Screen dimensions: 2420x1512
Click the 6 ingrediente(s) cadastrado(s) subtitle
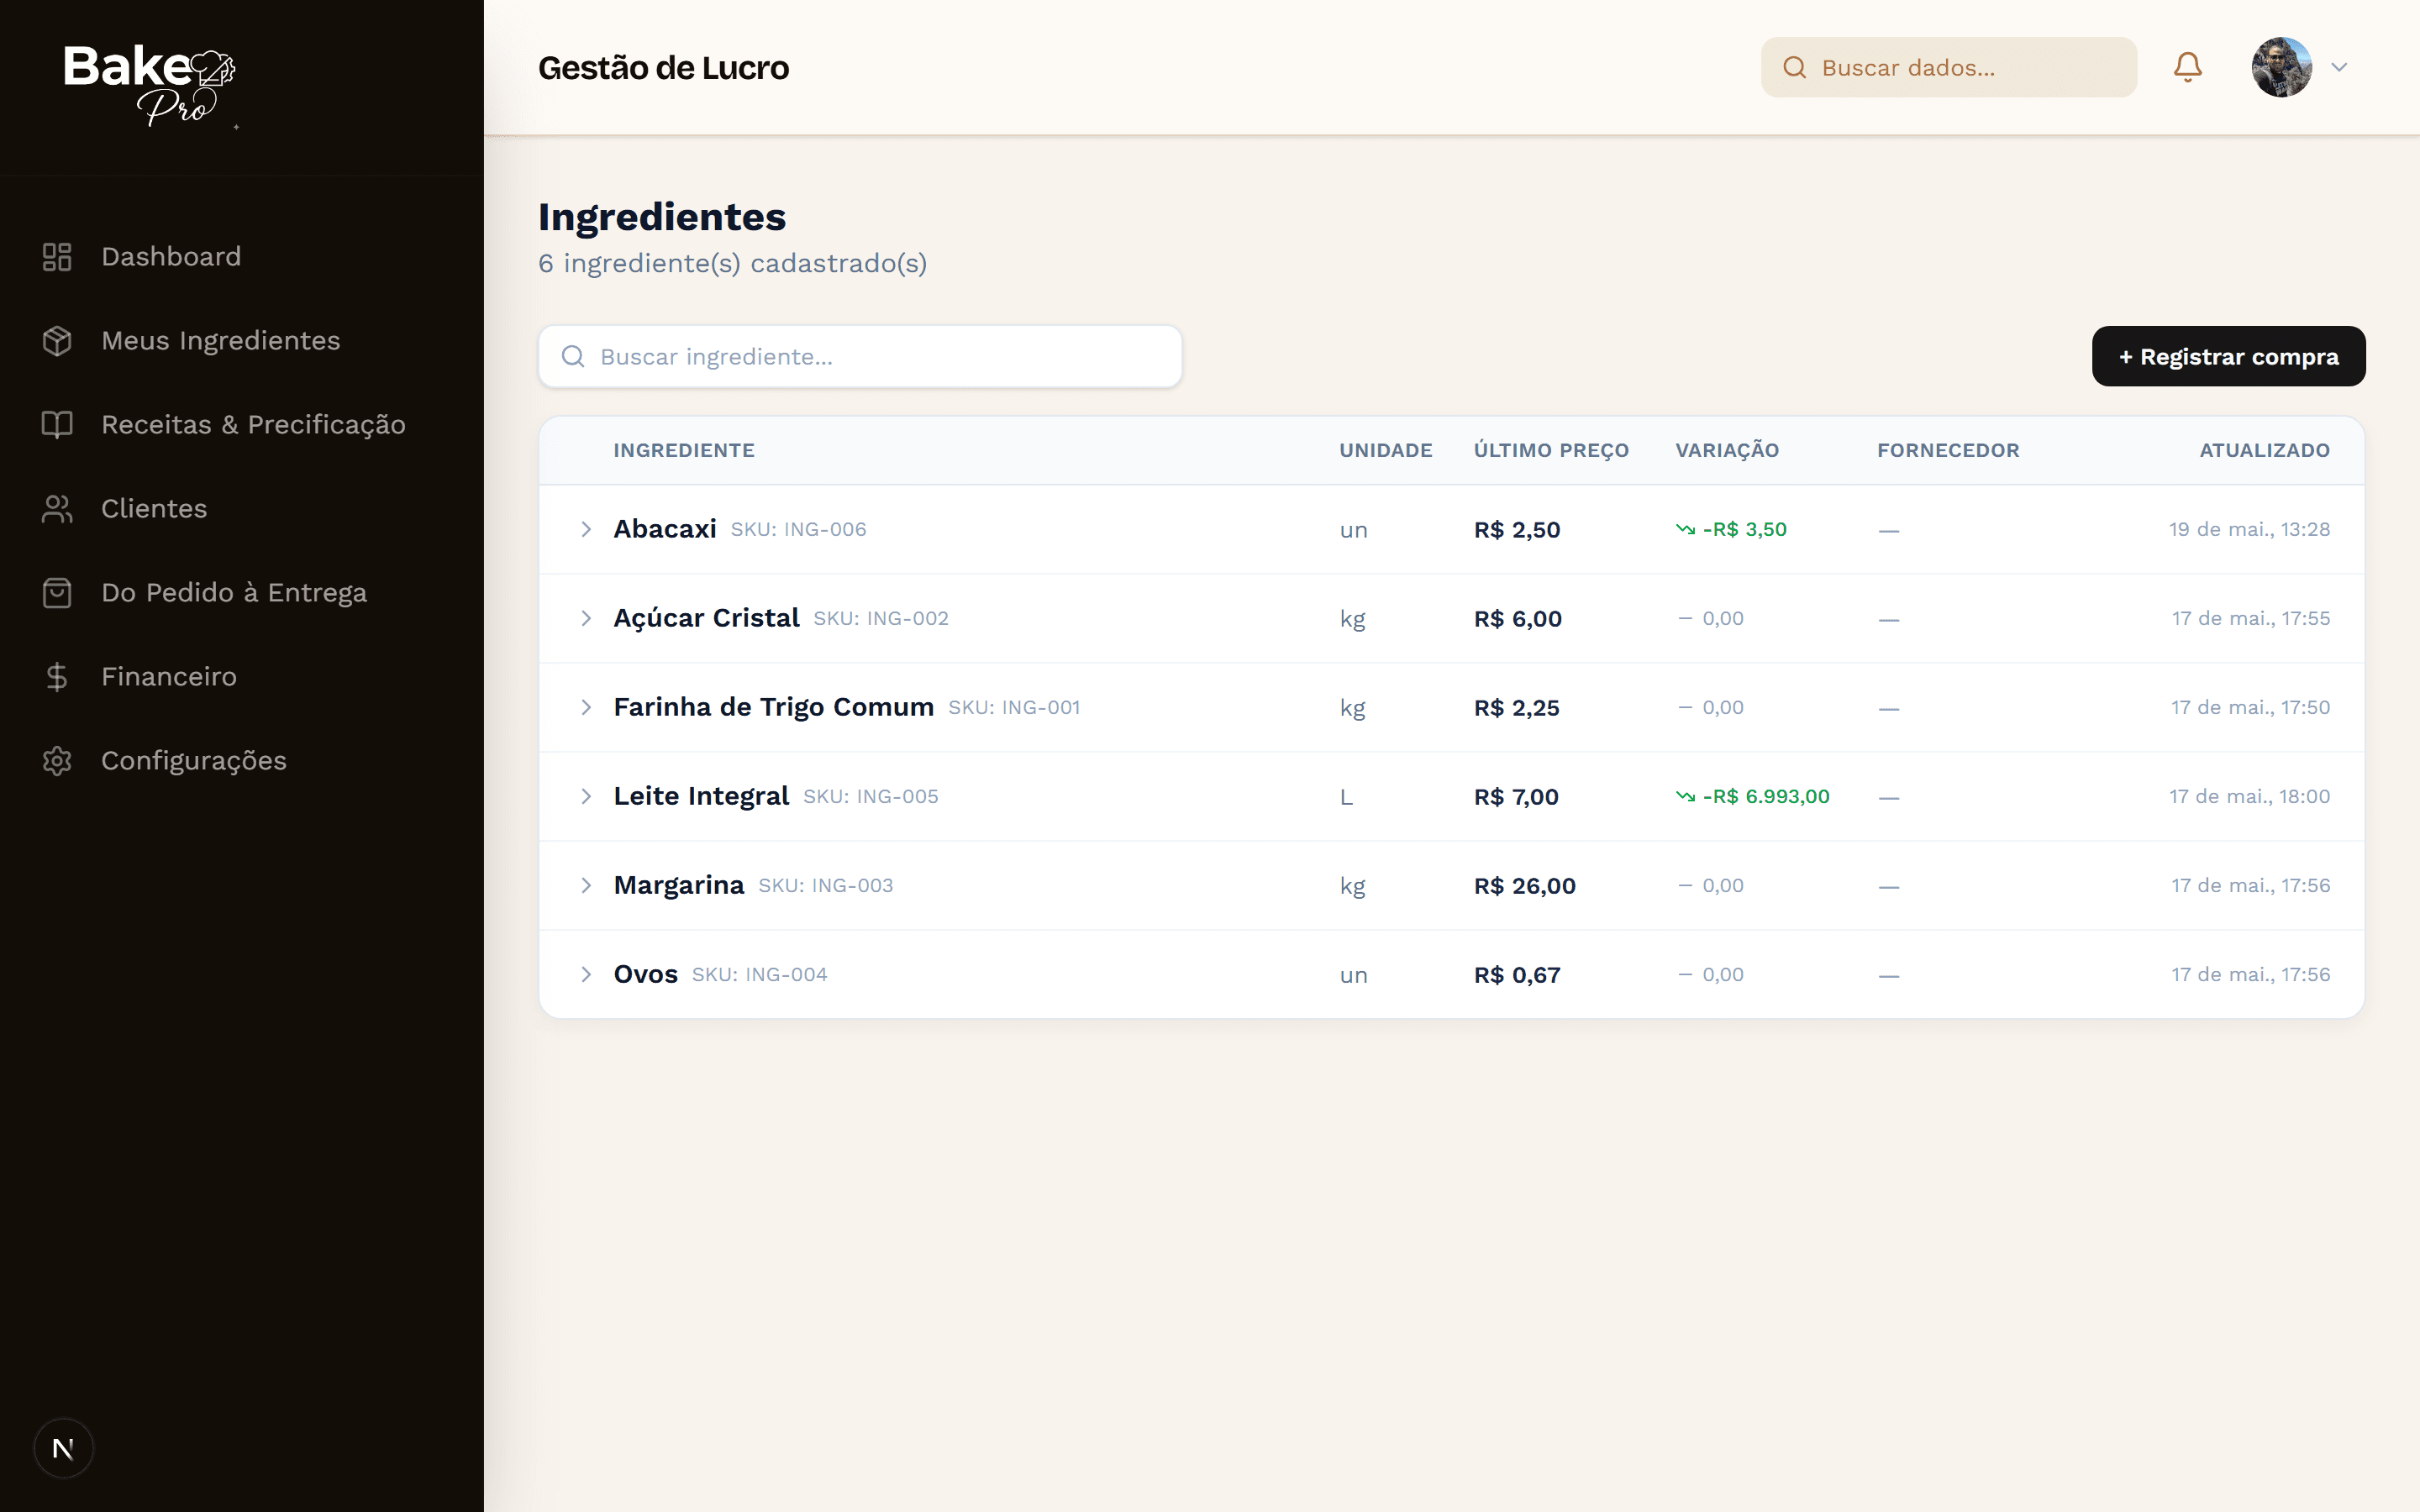732,263
